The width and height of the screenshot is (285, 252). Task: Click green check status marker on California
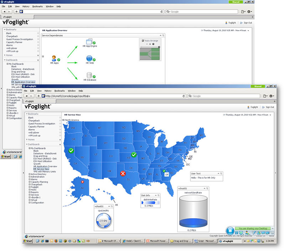[71, 150]
